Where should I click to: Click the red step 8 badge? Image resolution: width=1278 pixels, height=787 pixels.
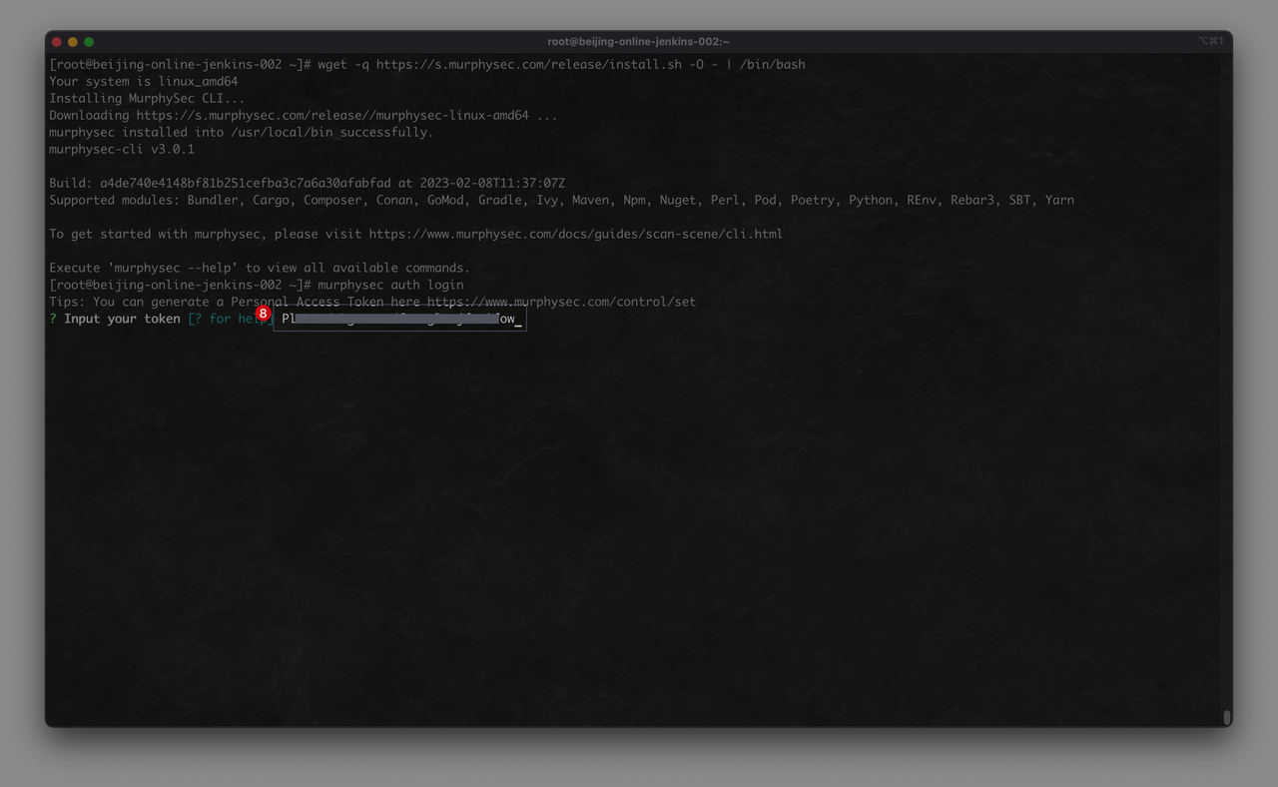click(263, 314)
